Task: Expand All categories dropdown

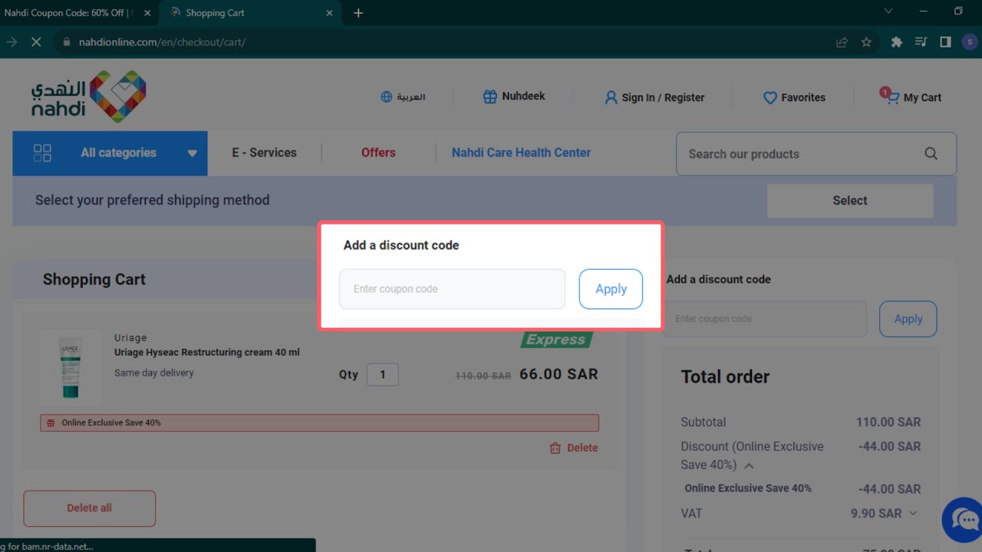Action: tap(110, 153)
